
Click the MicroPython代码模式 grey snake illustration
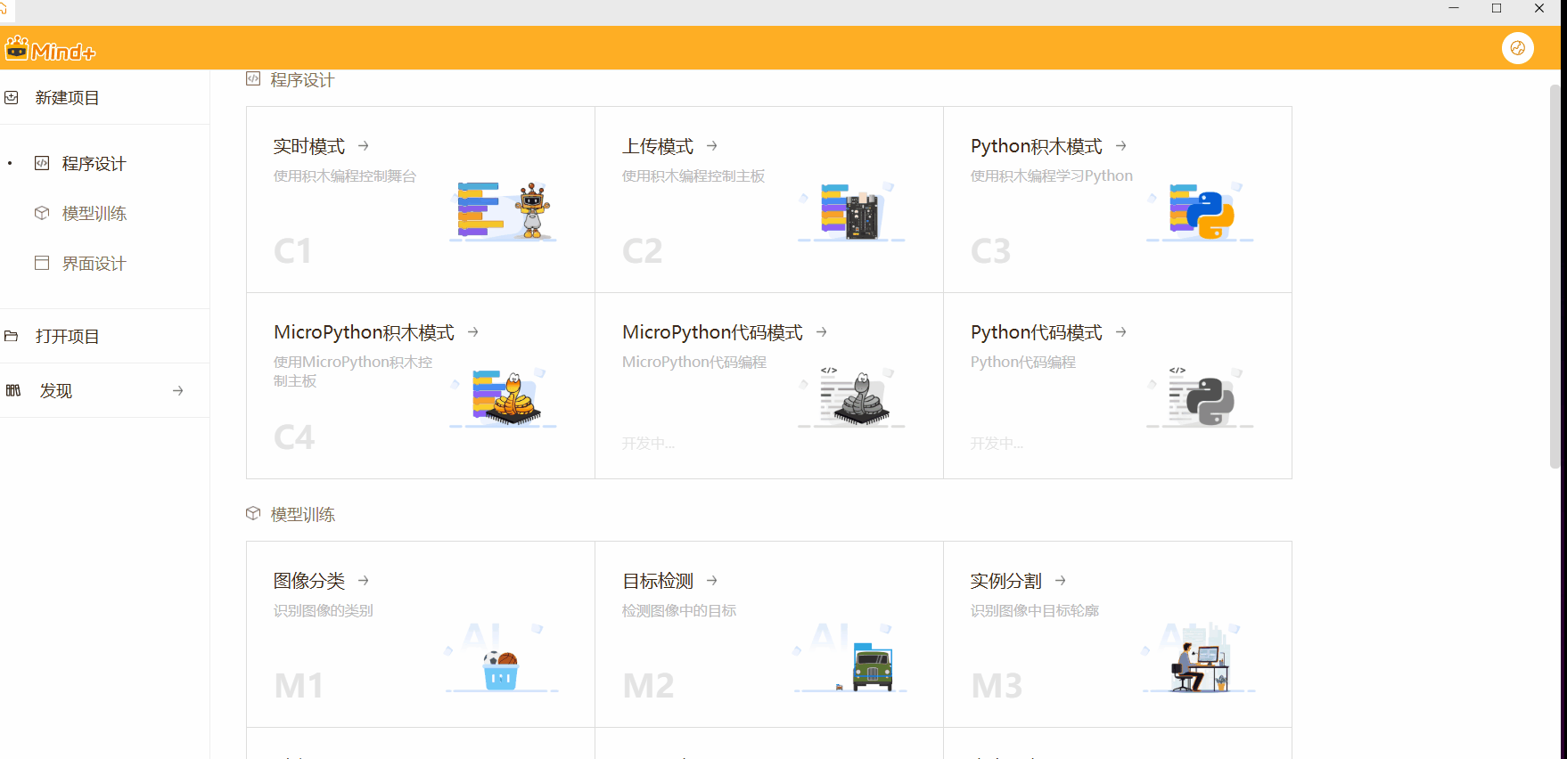pos(851,398)
